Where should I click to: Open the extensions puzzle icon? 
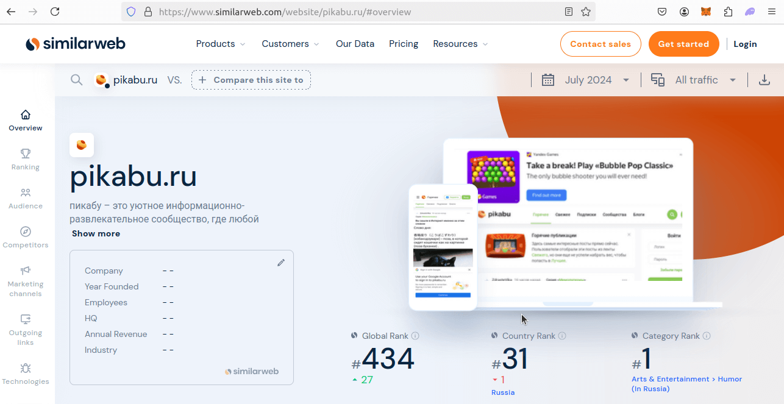point(728,12)
